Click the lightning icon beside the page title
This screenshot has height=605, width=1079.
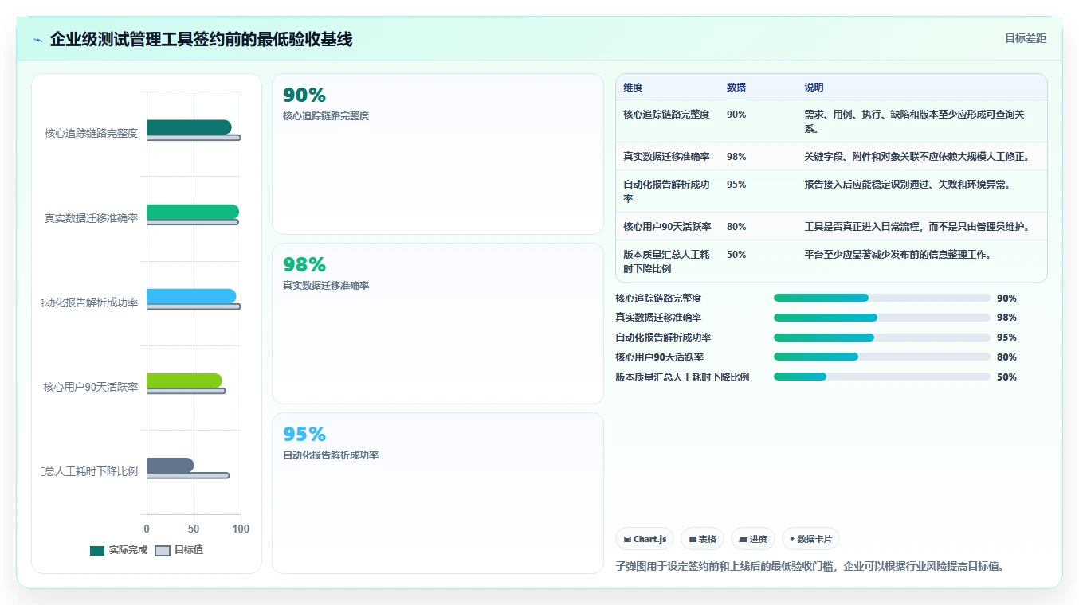point(38,40)
